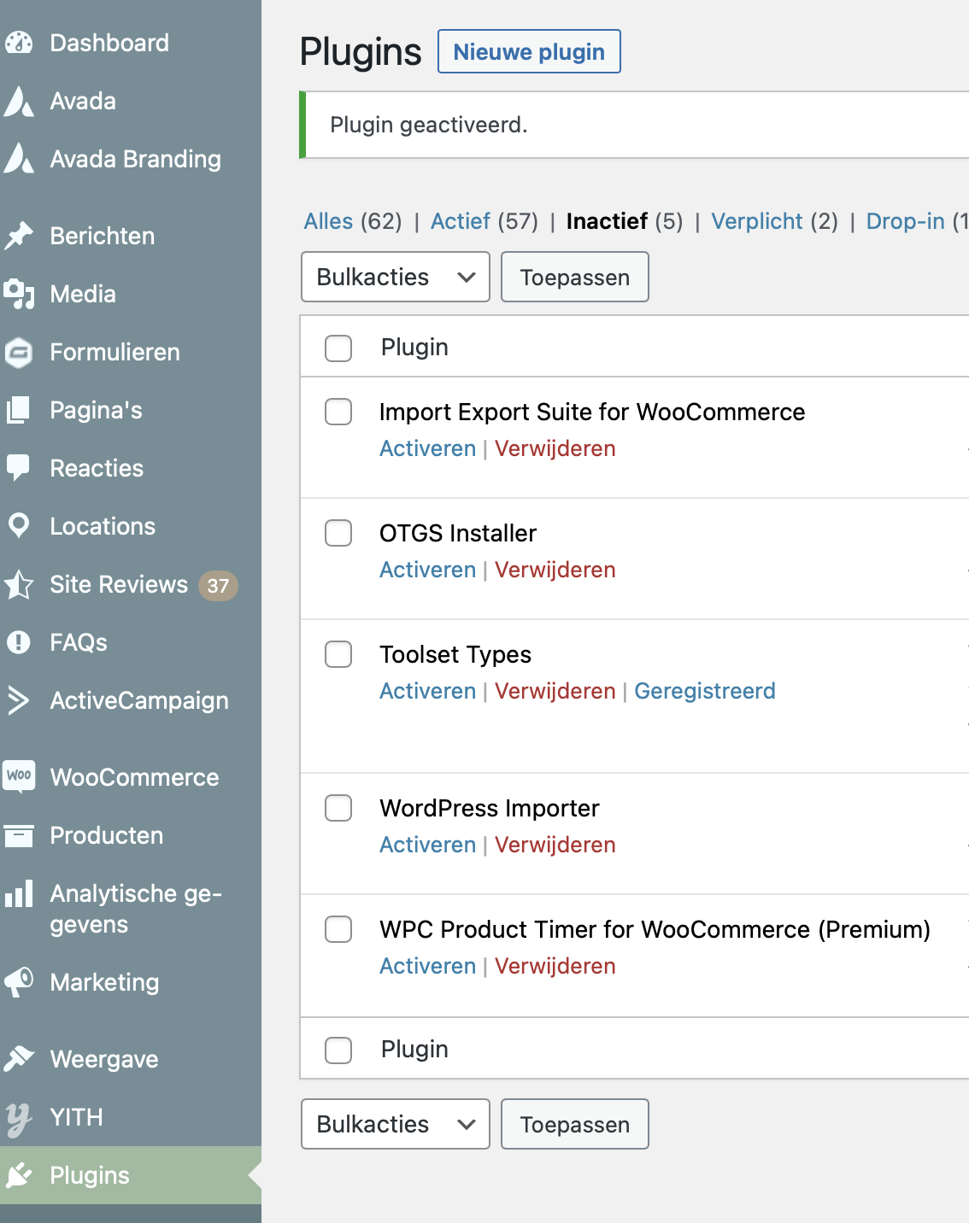Click Geregistreerd link under Toolset Types

click(705, 691)
